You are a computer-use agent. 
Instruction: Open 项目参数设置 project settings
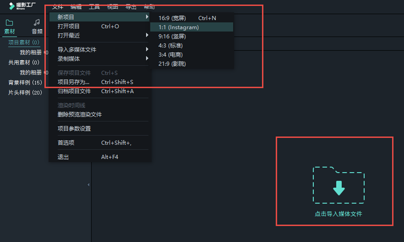[74, 129]
